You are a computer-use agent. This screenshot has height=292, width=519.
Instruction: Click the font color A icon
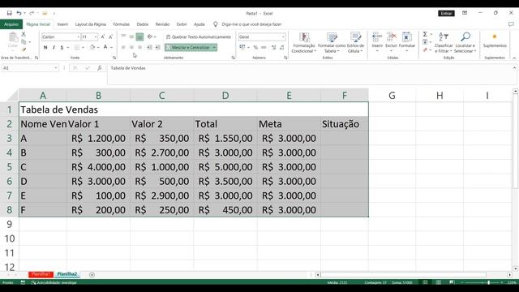coord(105,47)
